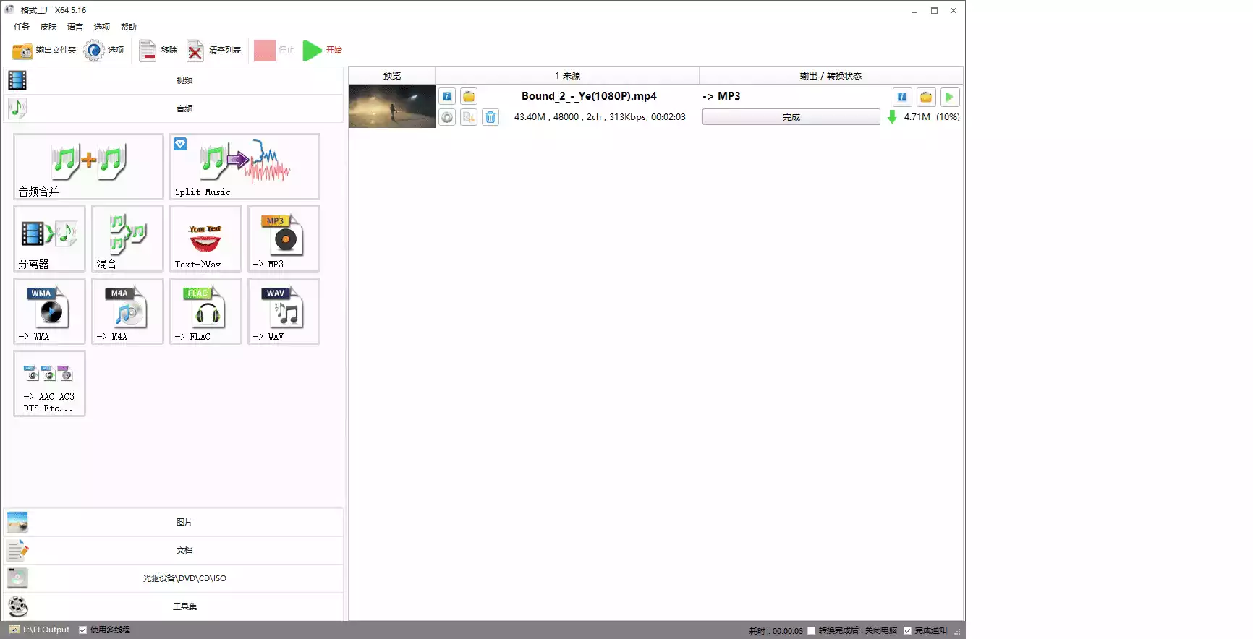Click the 清空列表 clear list button
The image size is (1253, 639).
214,50
